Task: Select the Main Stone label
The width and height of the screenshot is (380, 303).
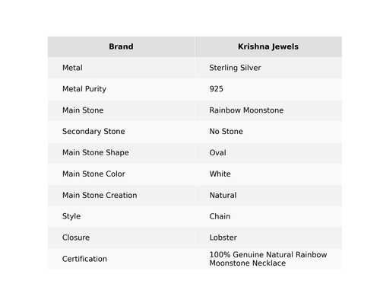Action: 83,110
